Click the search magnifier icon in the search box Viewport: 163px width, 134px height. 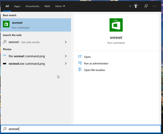point(5,129)
